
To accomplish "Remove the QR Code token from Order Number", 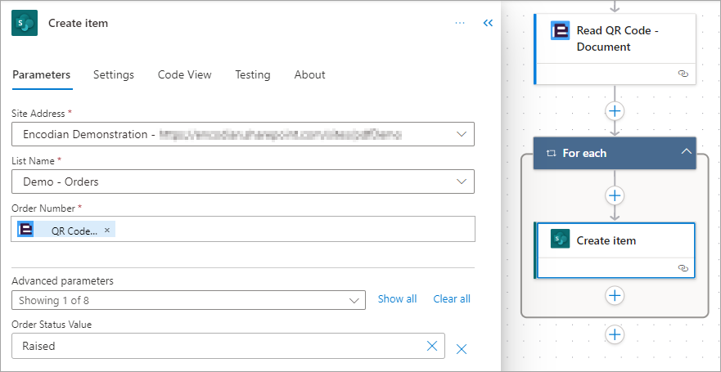I will click(107, 230).
